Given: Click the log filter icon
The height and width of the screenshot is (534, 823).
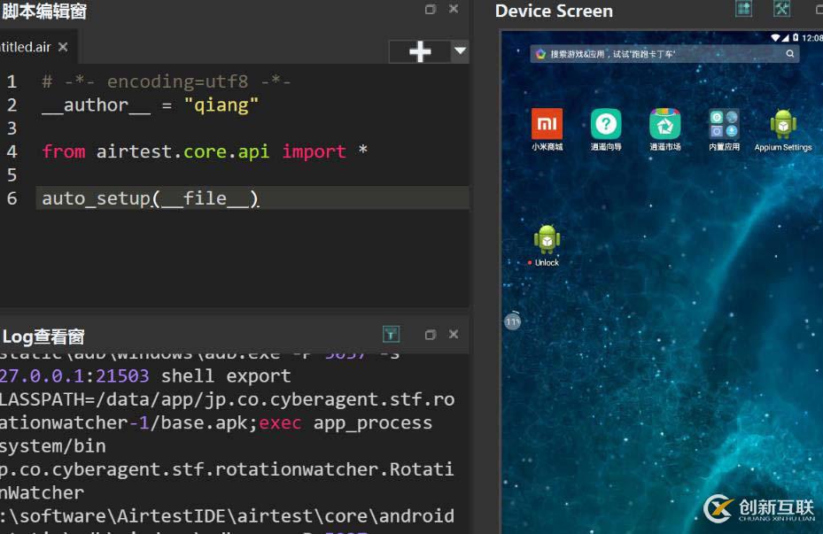Looking at the screenshot, I should coord(391,334).
